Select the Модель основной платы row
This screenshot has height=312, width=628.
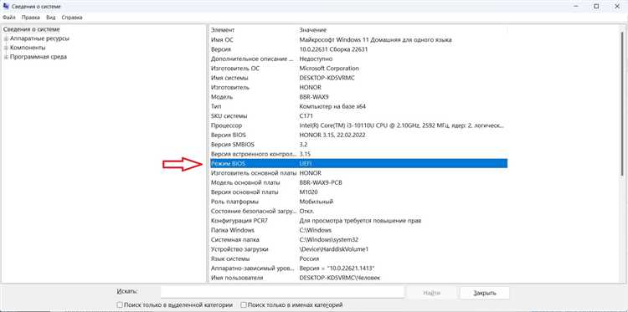pos(358,183)
